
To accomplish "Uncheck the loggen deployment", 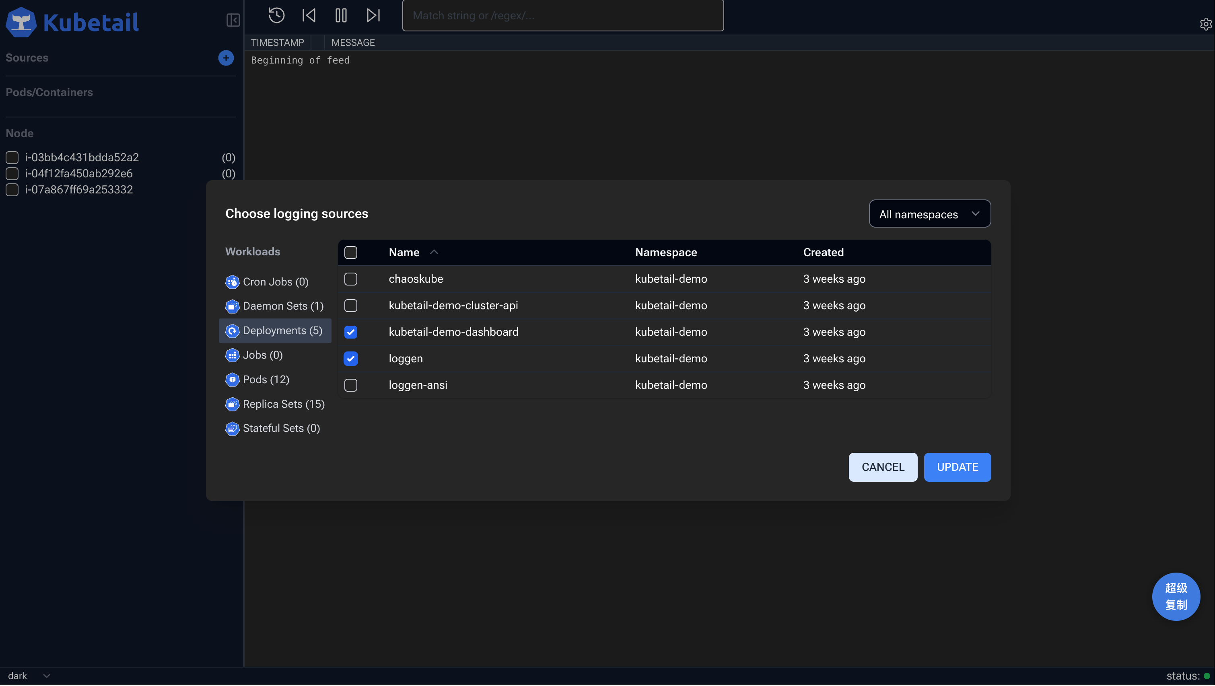I will point(350,359).
